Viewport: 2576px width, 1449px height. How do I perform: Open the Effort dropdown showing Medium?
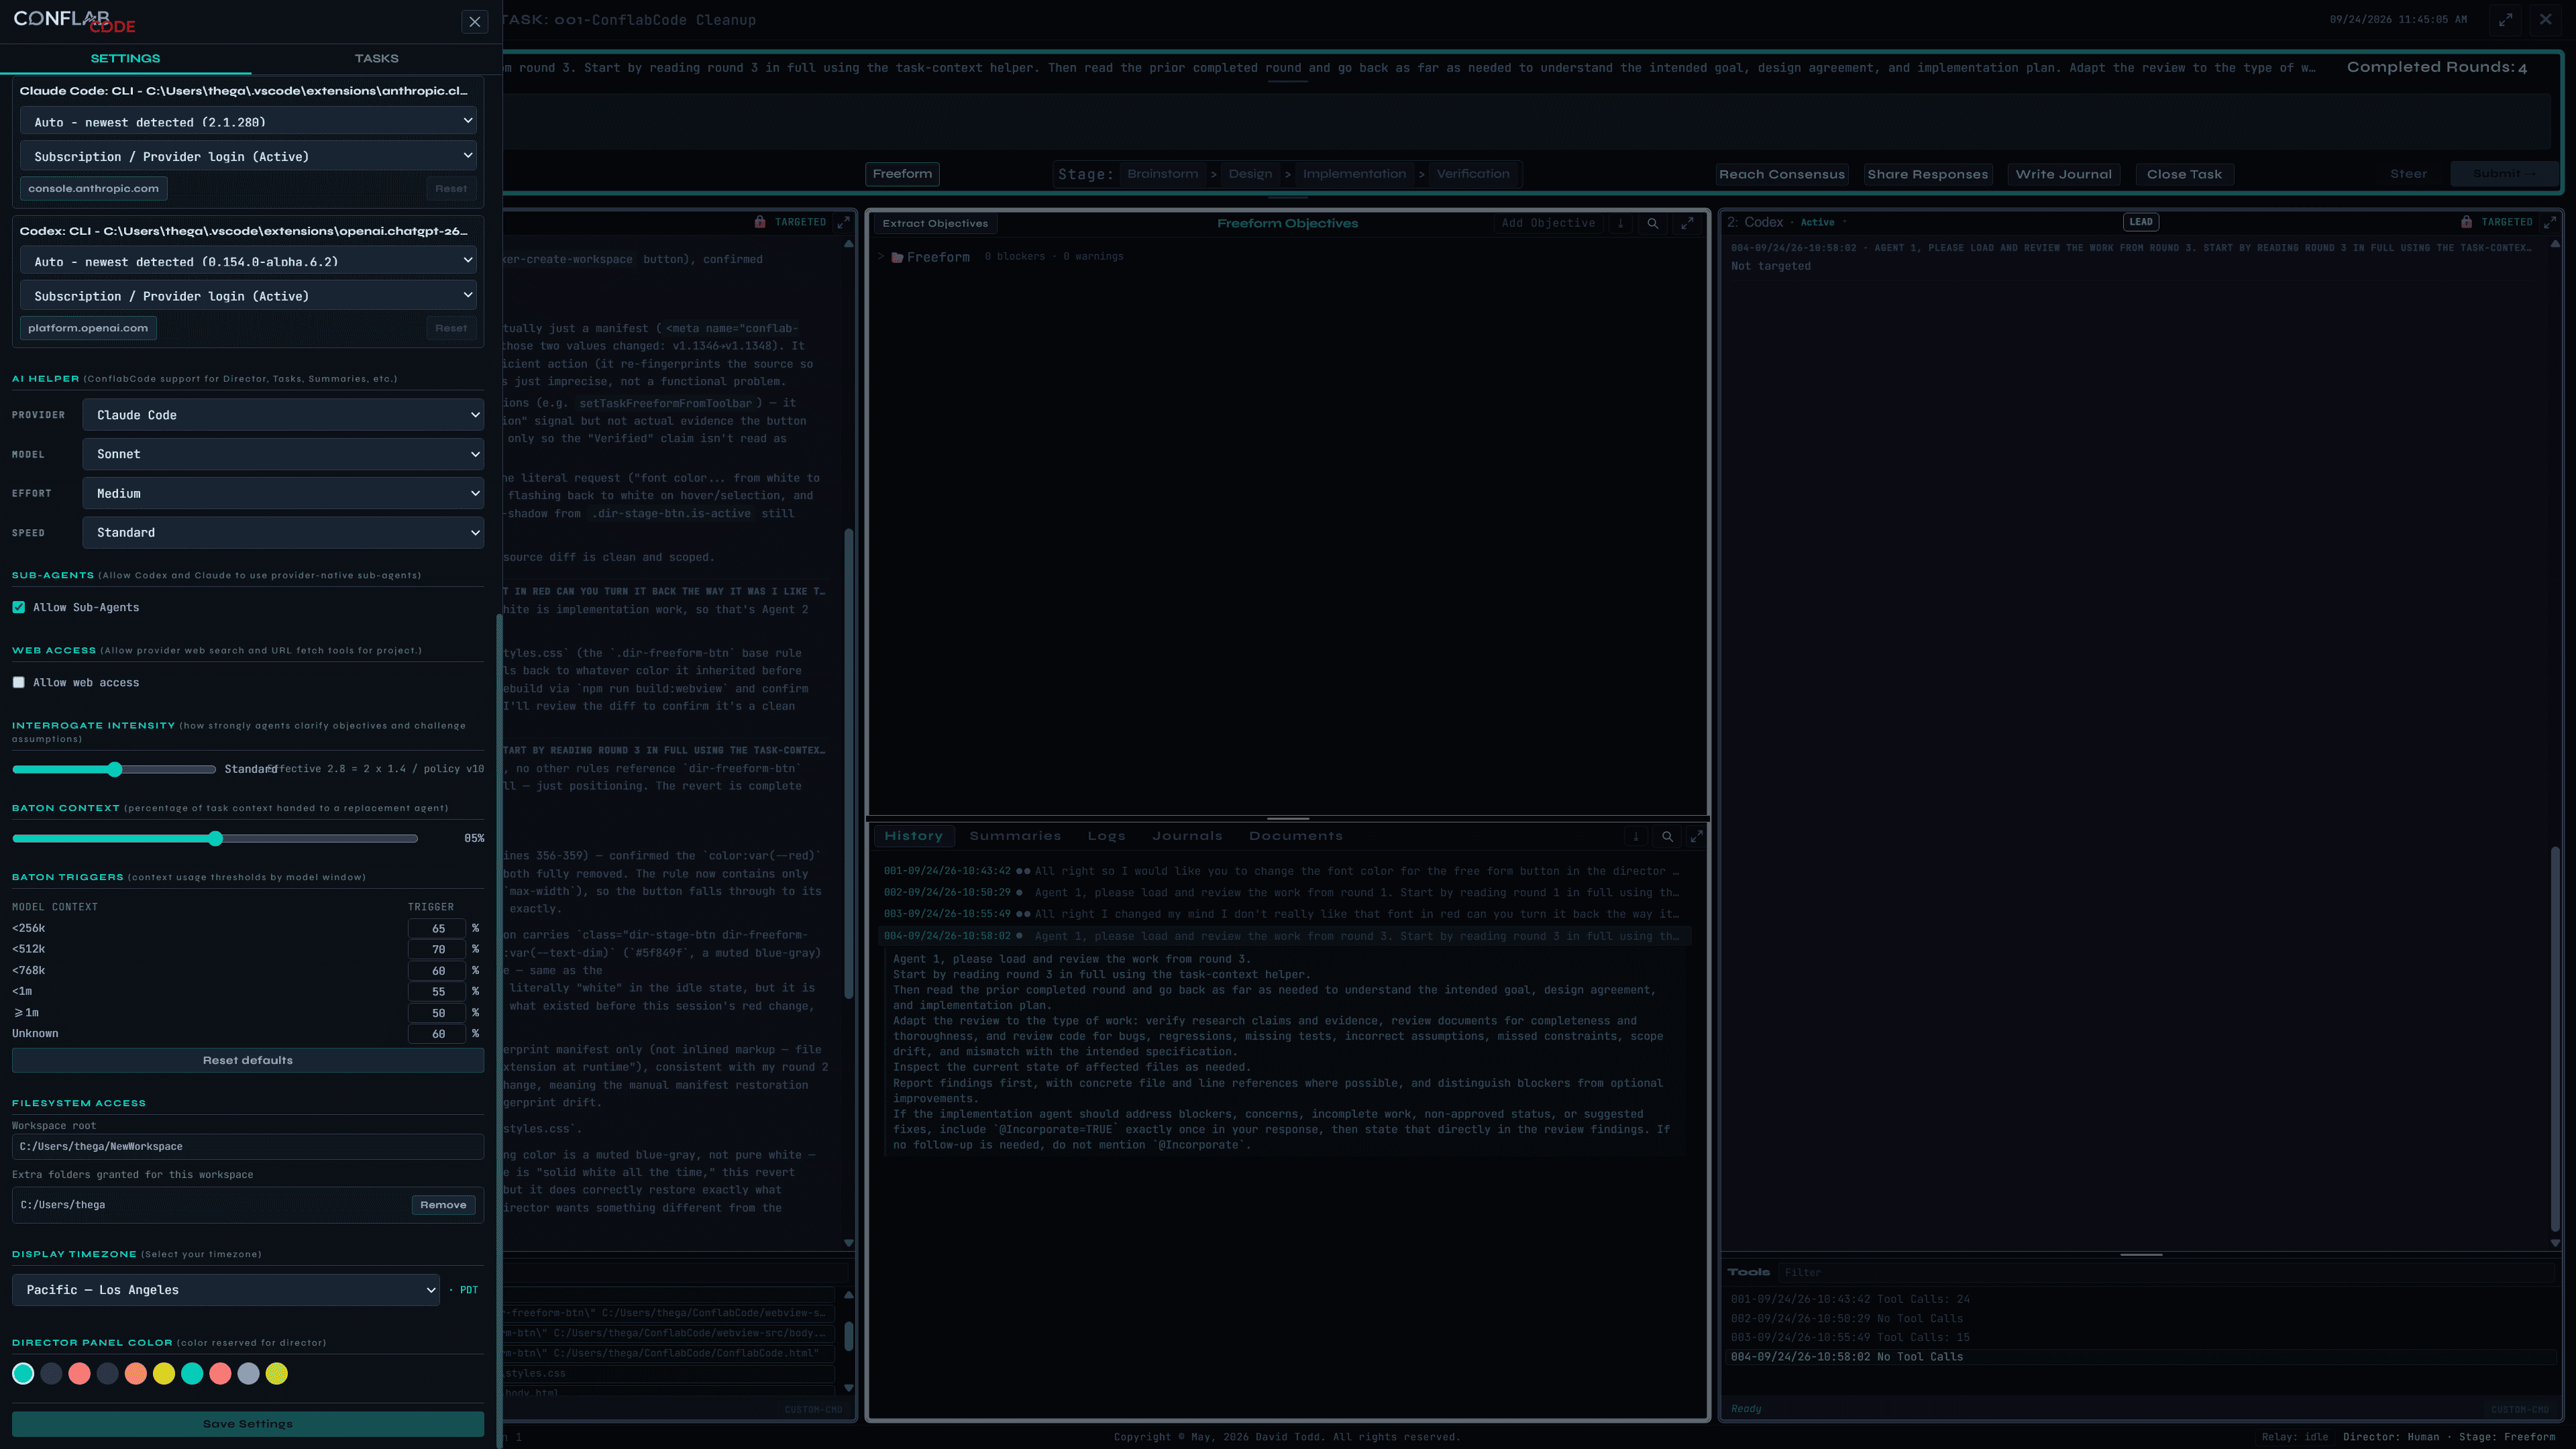click(283, 493)
